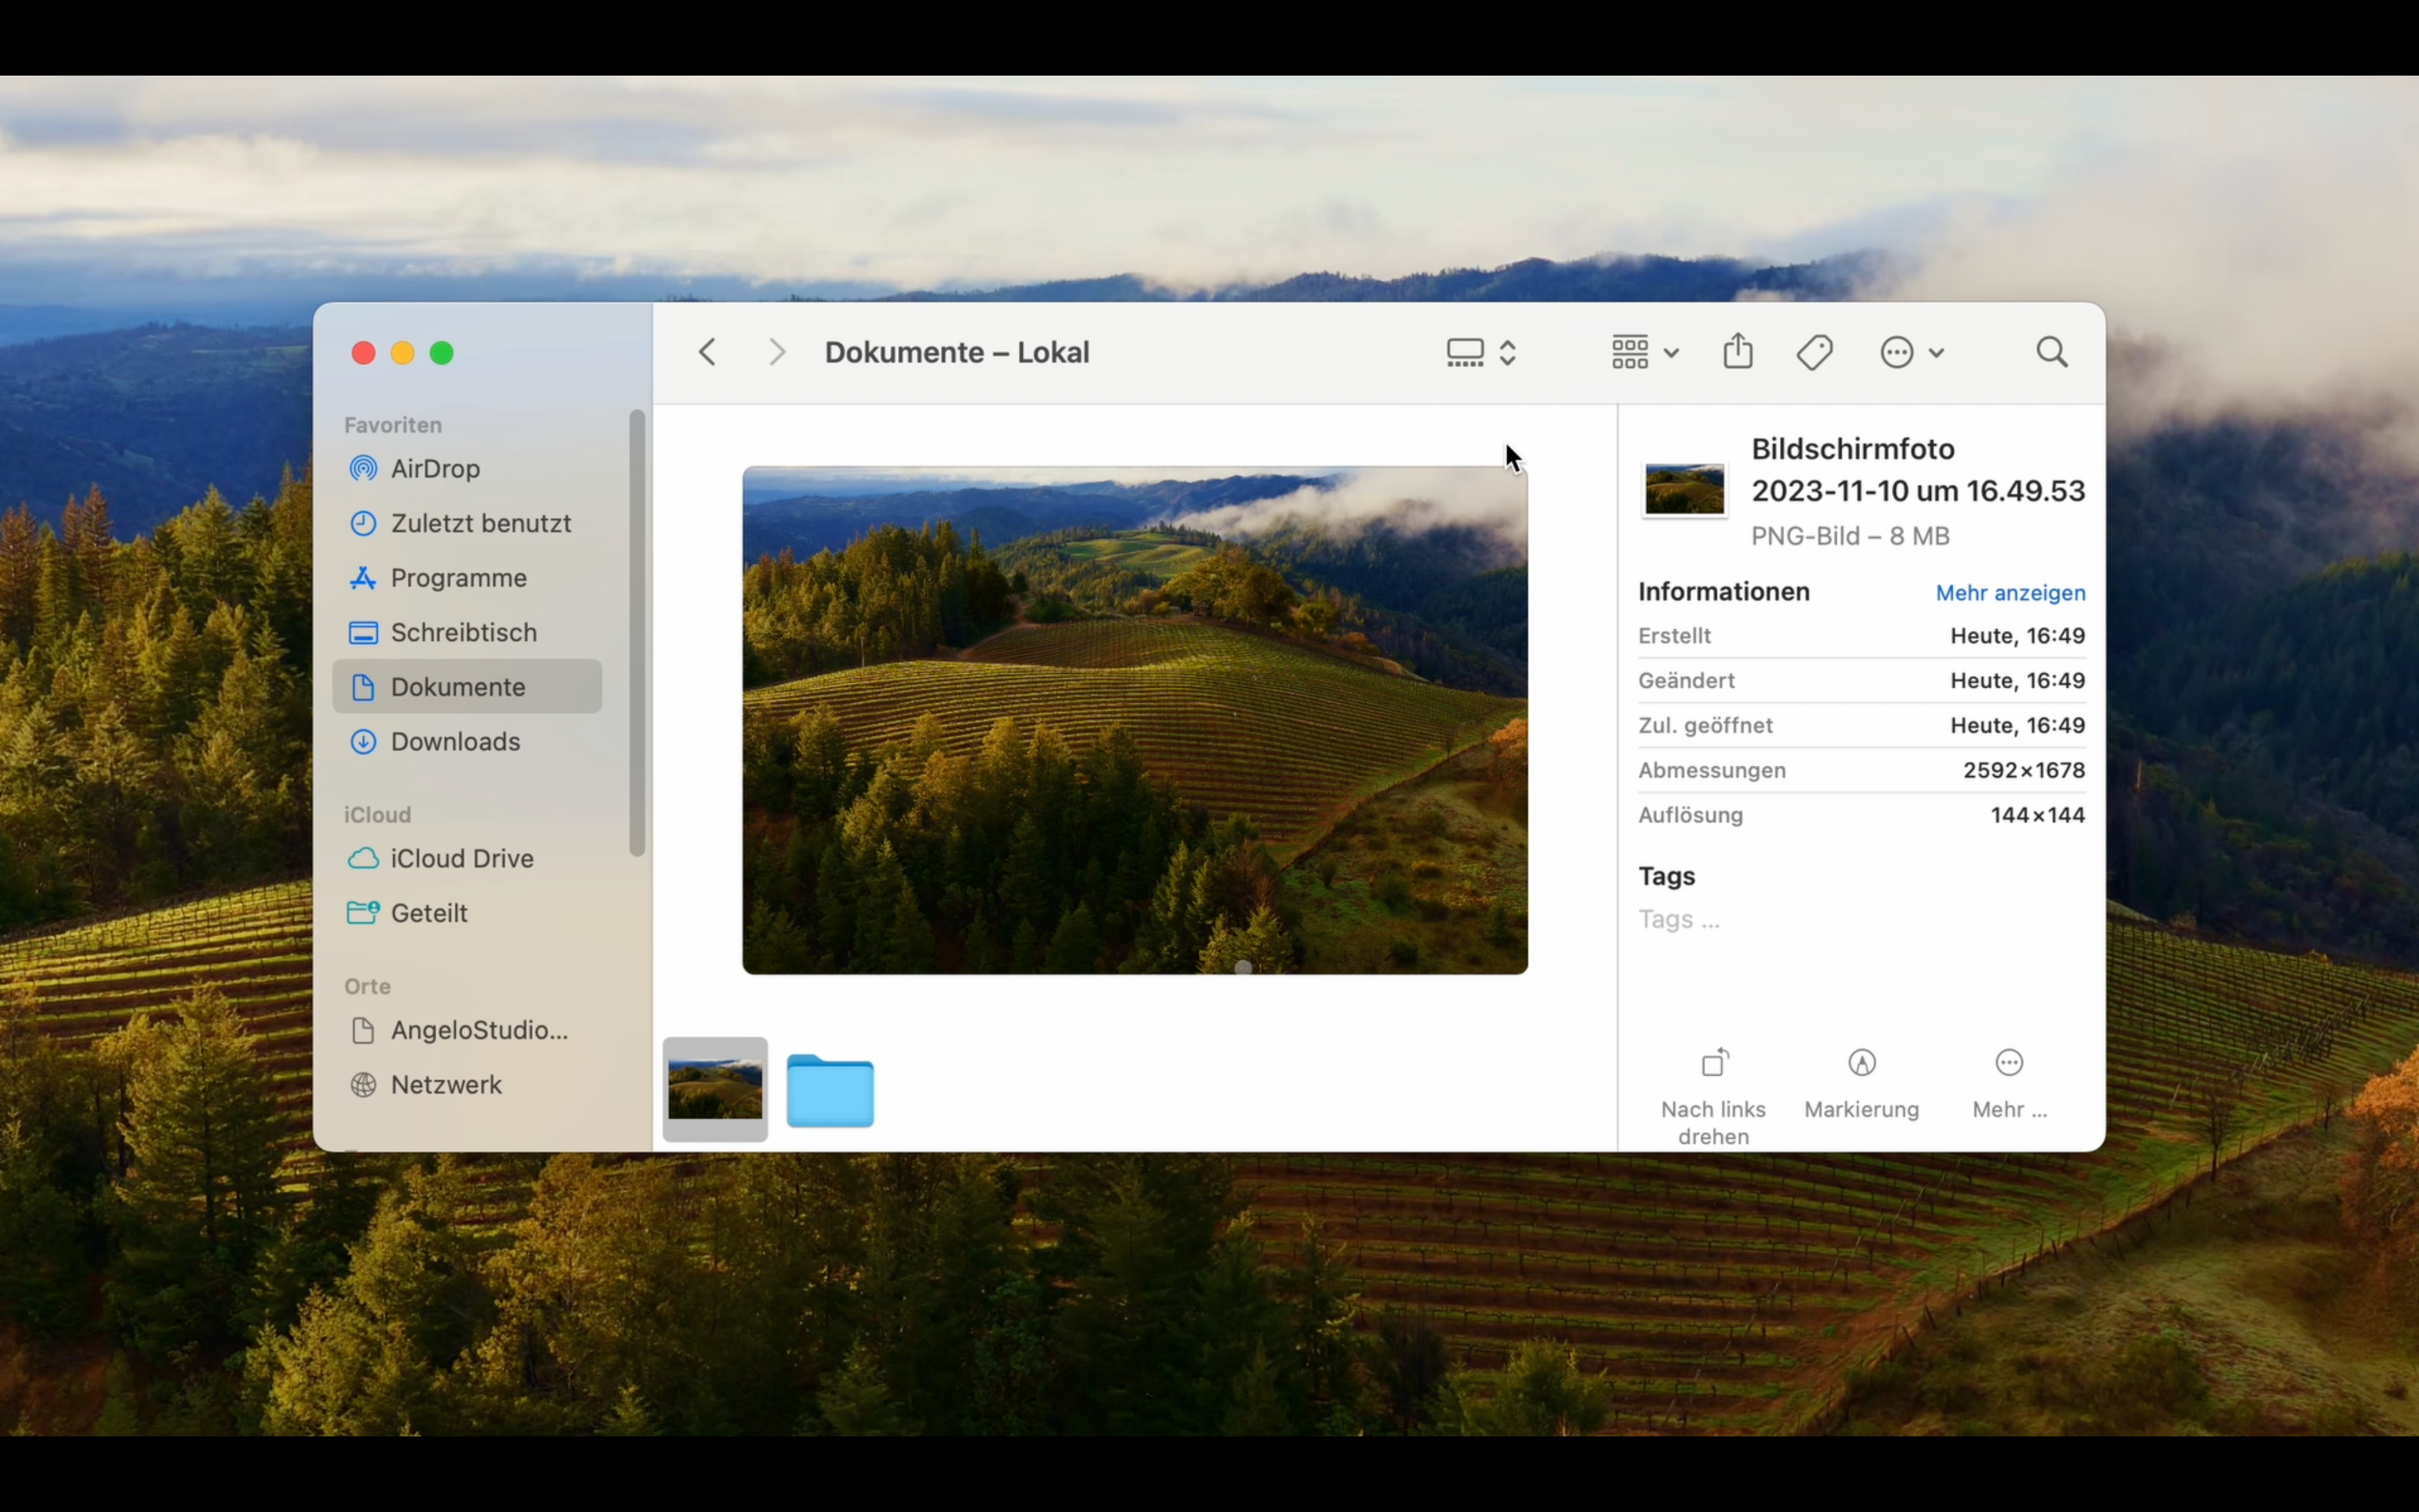Open the view mode chevron dropdown
The width and height of the screenshot is (2419, 1512).
pos(1509,351)
